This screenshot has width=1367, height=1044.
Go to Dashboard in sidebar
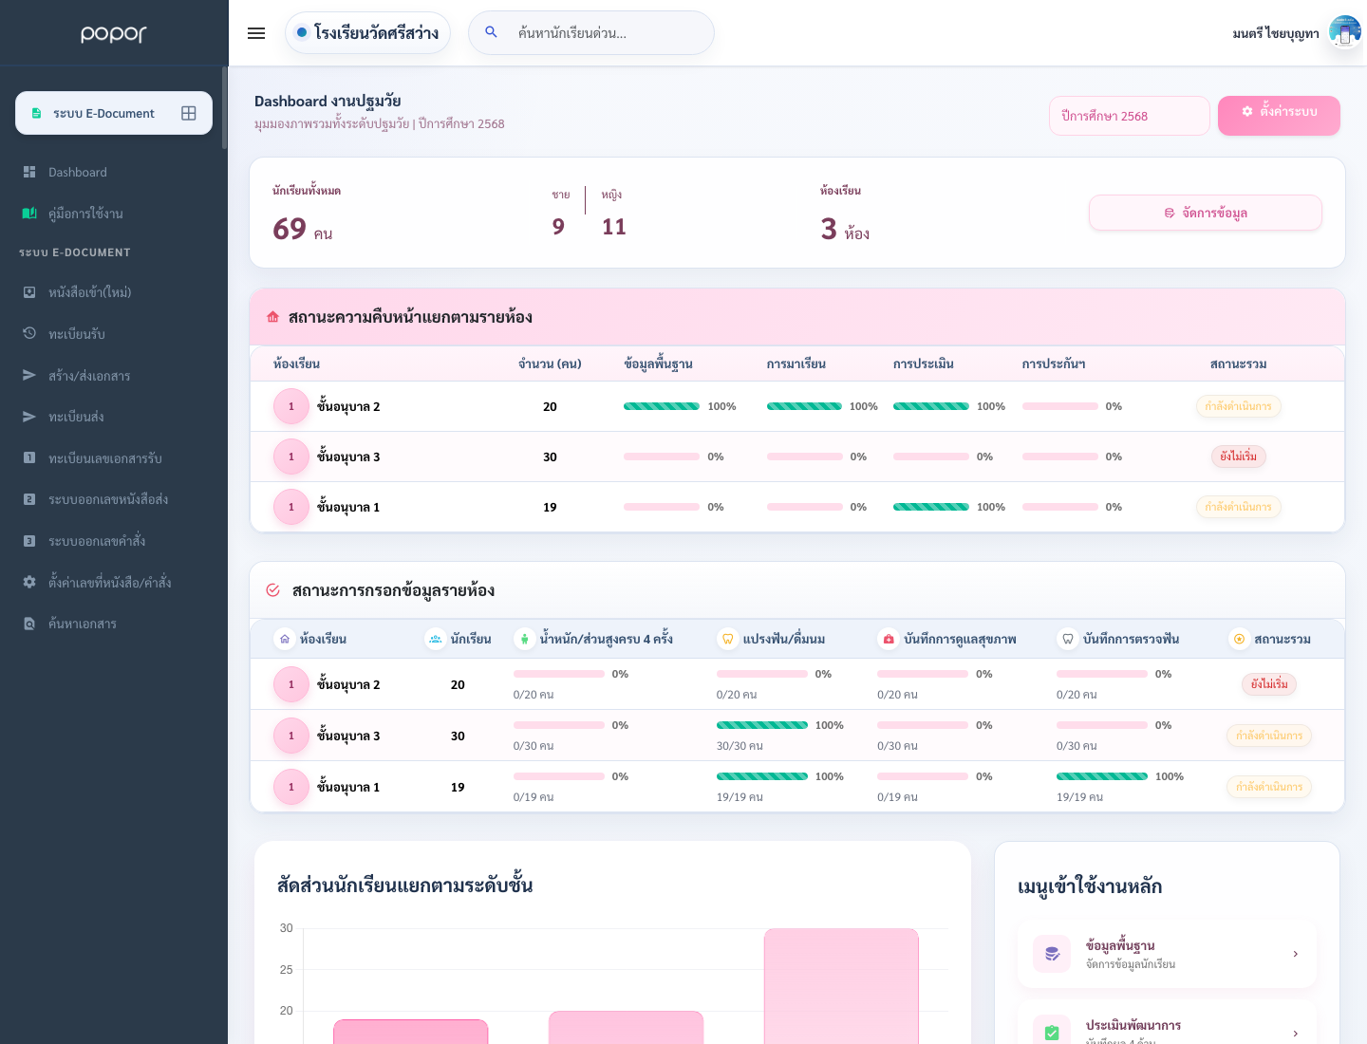click(114, 172)
